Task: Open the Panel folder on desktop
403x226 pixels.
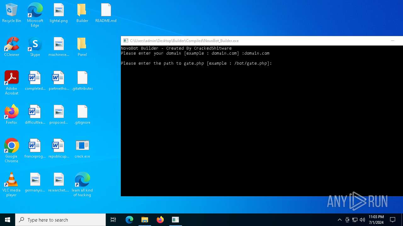Action: pos(82,47)
